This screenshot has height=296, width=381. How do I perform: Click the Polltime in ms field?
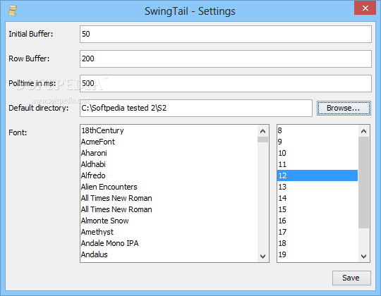point(226,83)
